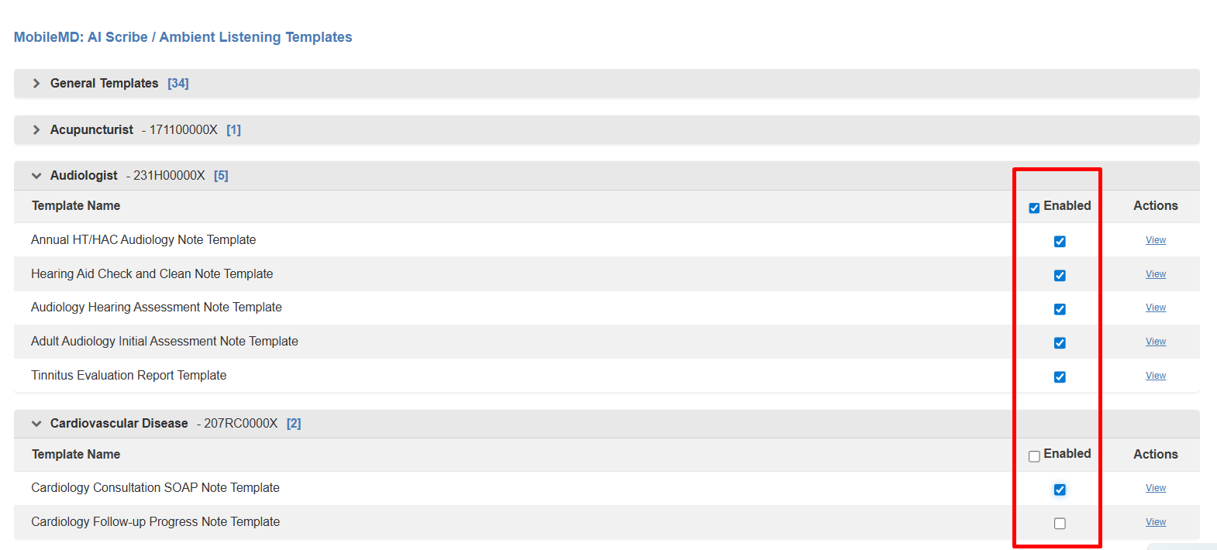Image resolution: width=1217 pixels, height=550 pixels.
Task: Uncheck Audiology Hearing Assessment Note Template
Action: pyautogui.click(x=1060, y=309)
